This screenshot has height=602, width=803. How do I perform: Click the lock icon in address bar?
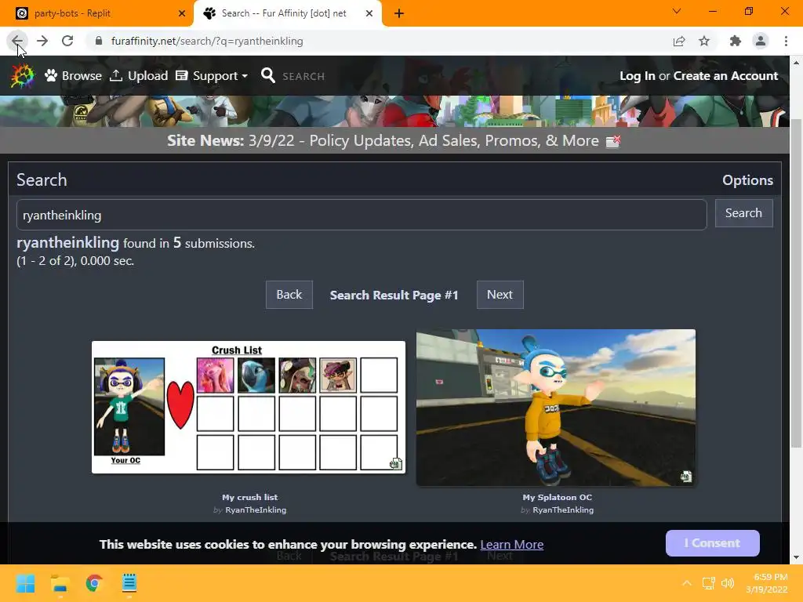(x=99, y=41)
